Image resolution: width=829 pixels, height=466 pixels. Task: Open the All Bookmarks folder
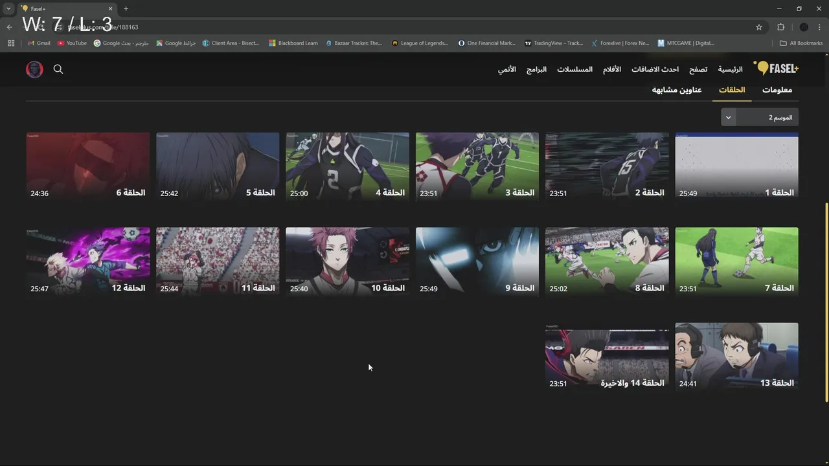pyautogui.click(x=801, y=43)
